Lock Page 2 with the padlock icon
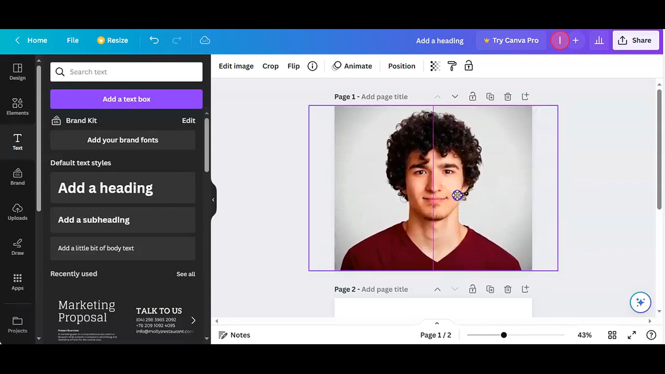 pos(472,289)
